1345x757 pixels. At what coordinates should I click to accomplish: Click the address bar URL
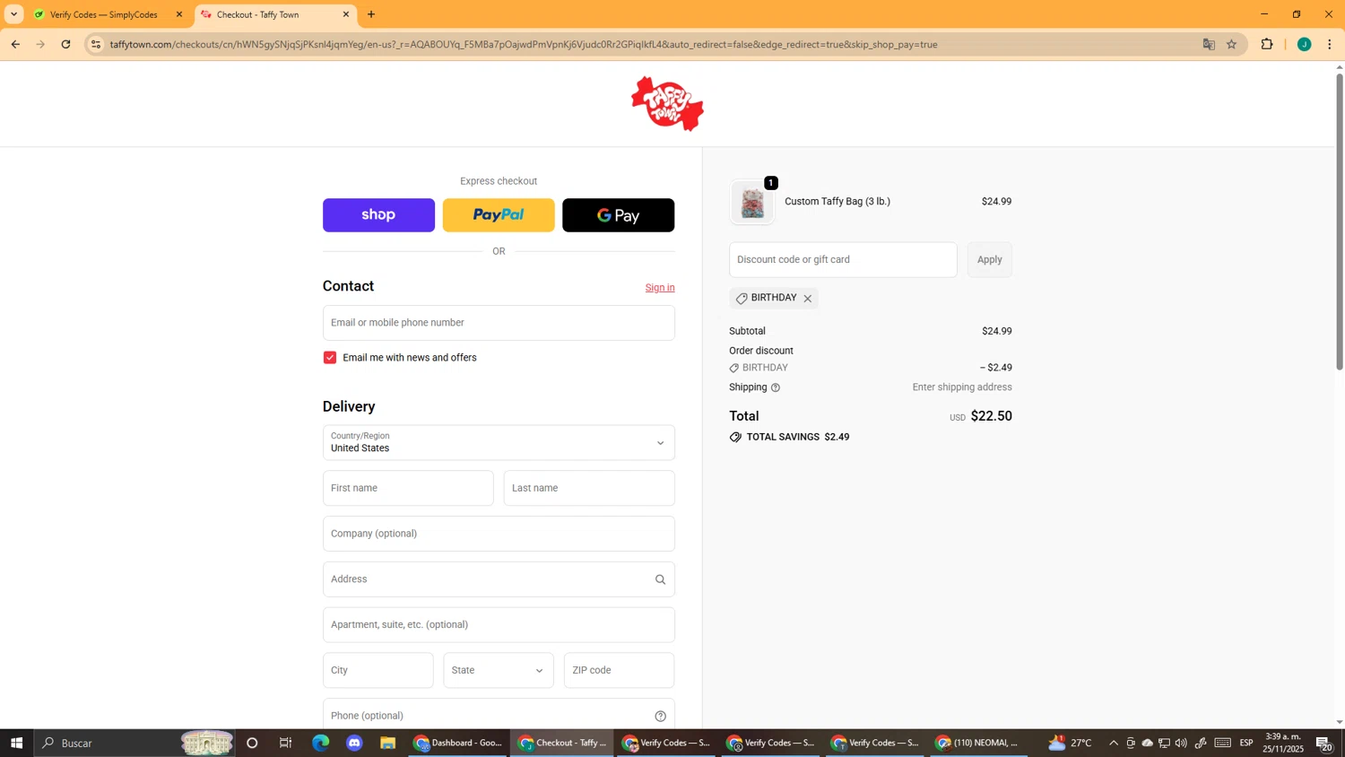[x=524, y=44]
